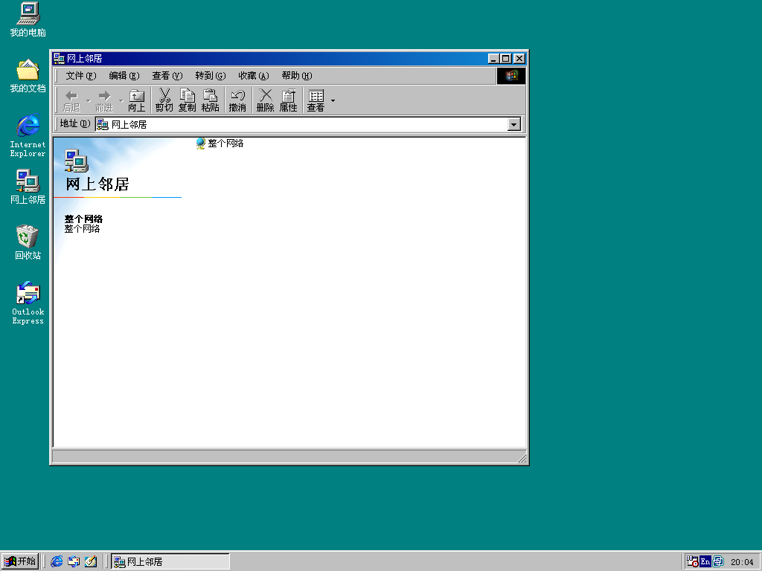
Task: Click the task scheduler tray icon
Action: (x=693, y=561)
